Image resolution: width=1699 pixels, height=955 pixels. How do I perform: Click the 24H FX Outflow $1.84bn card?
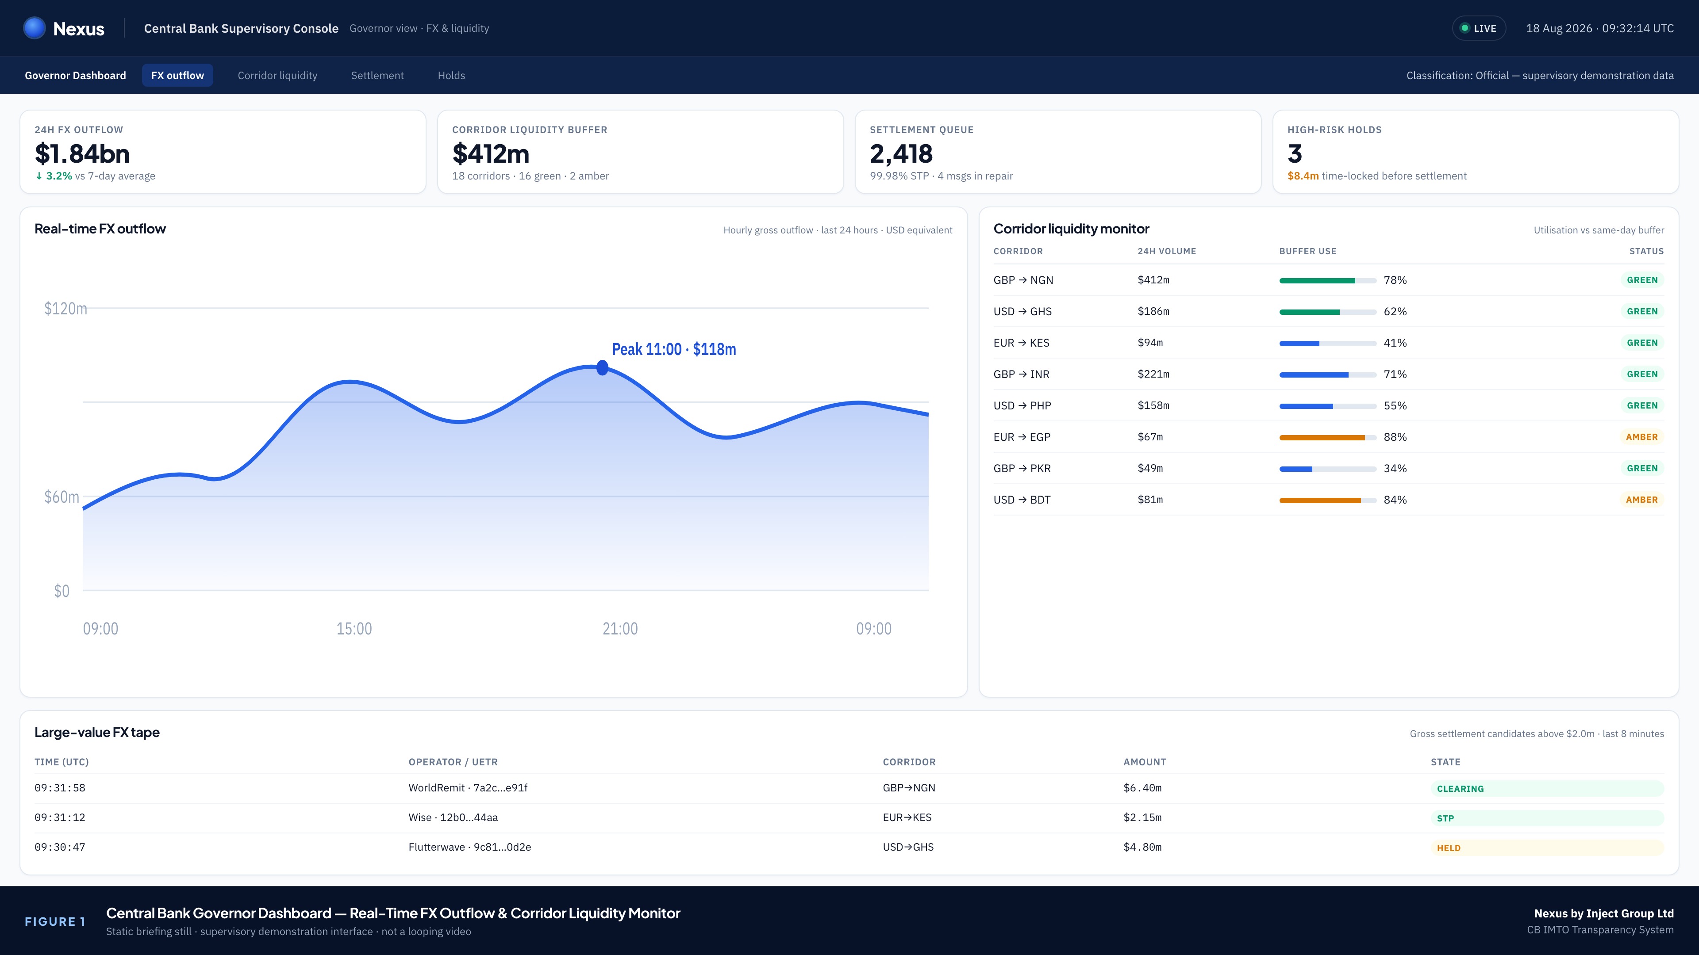click(223, 152)
